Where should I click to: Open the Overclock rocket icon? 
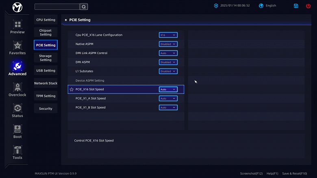click(x=17, y=87)
